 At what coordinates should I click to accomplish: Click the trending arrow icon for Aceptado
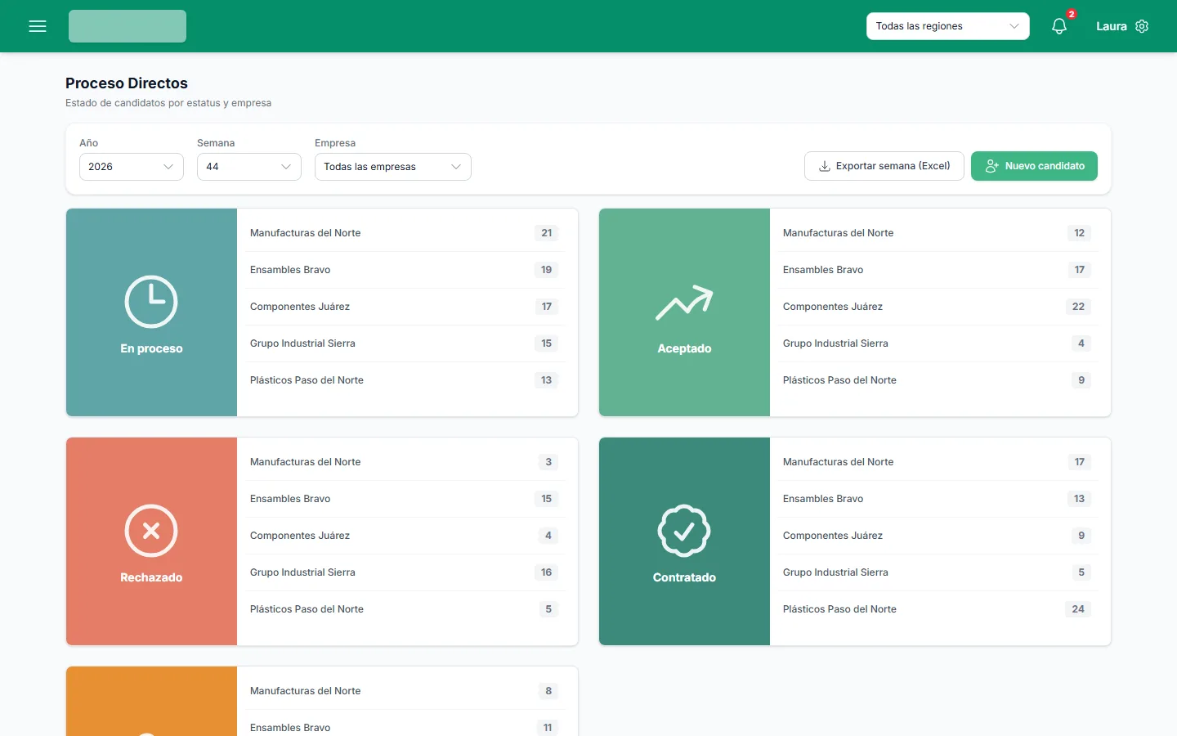click(684, 302)
